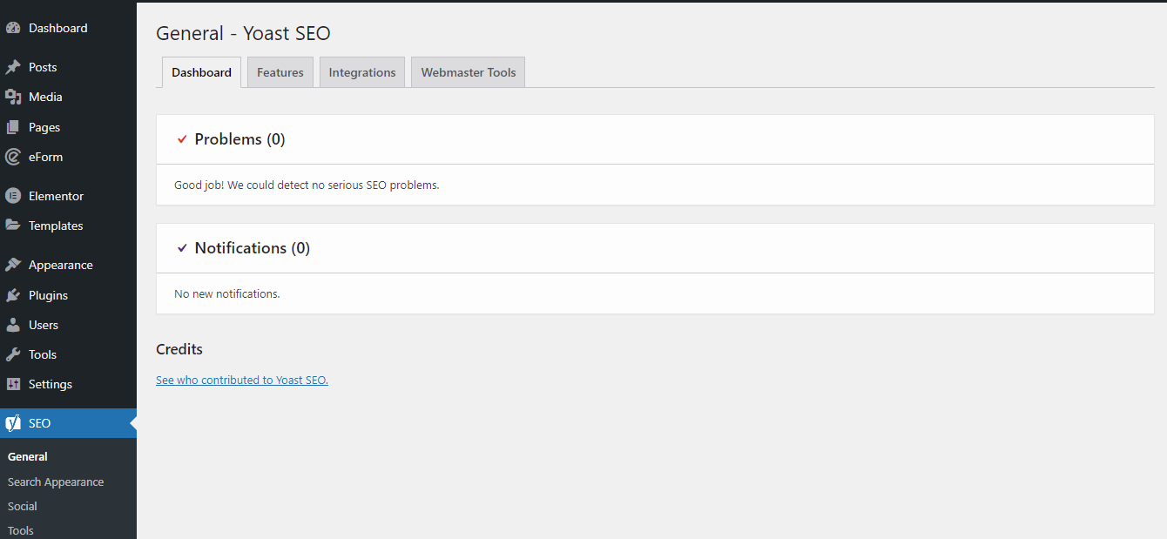Click the Media library icon
Screen dimensions: 1167x539
click(13, 97)
